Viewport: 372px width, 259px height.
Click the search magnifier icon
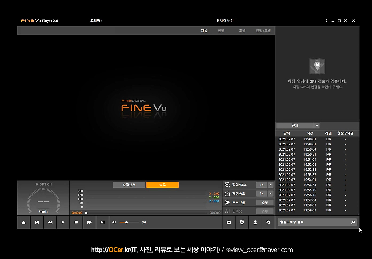point(353,222)
